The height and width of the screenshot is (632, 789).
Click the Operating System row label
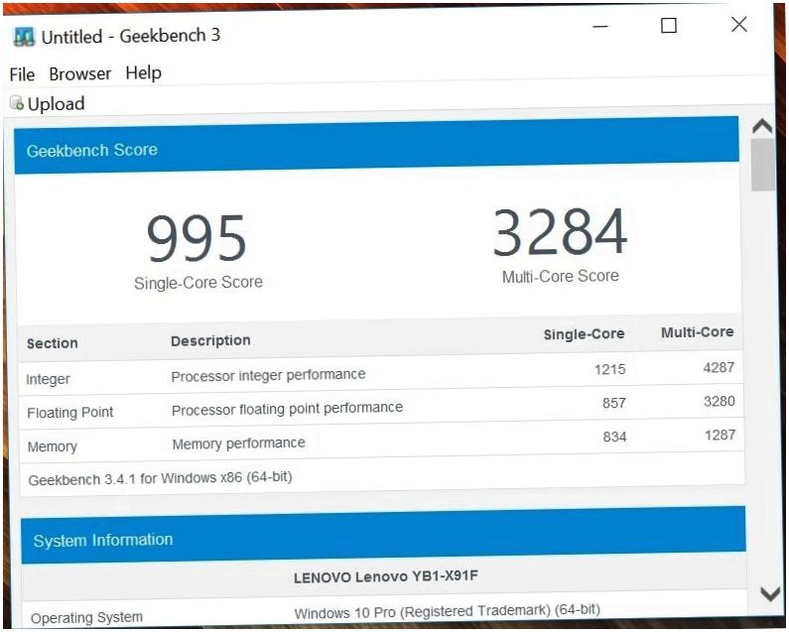click(x=86, y=617)
